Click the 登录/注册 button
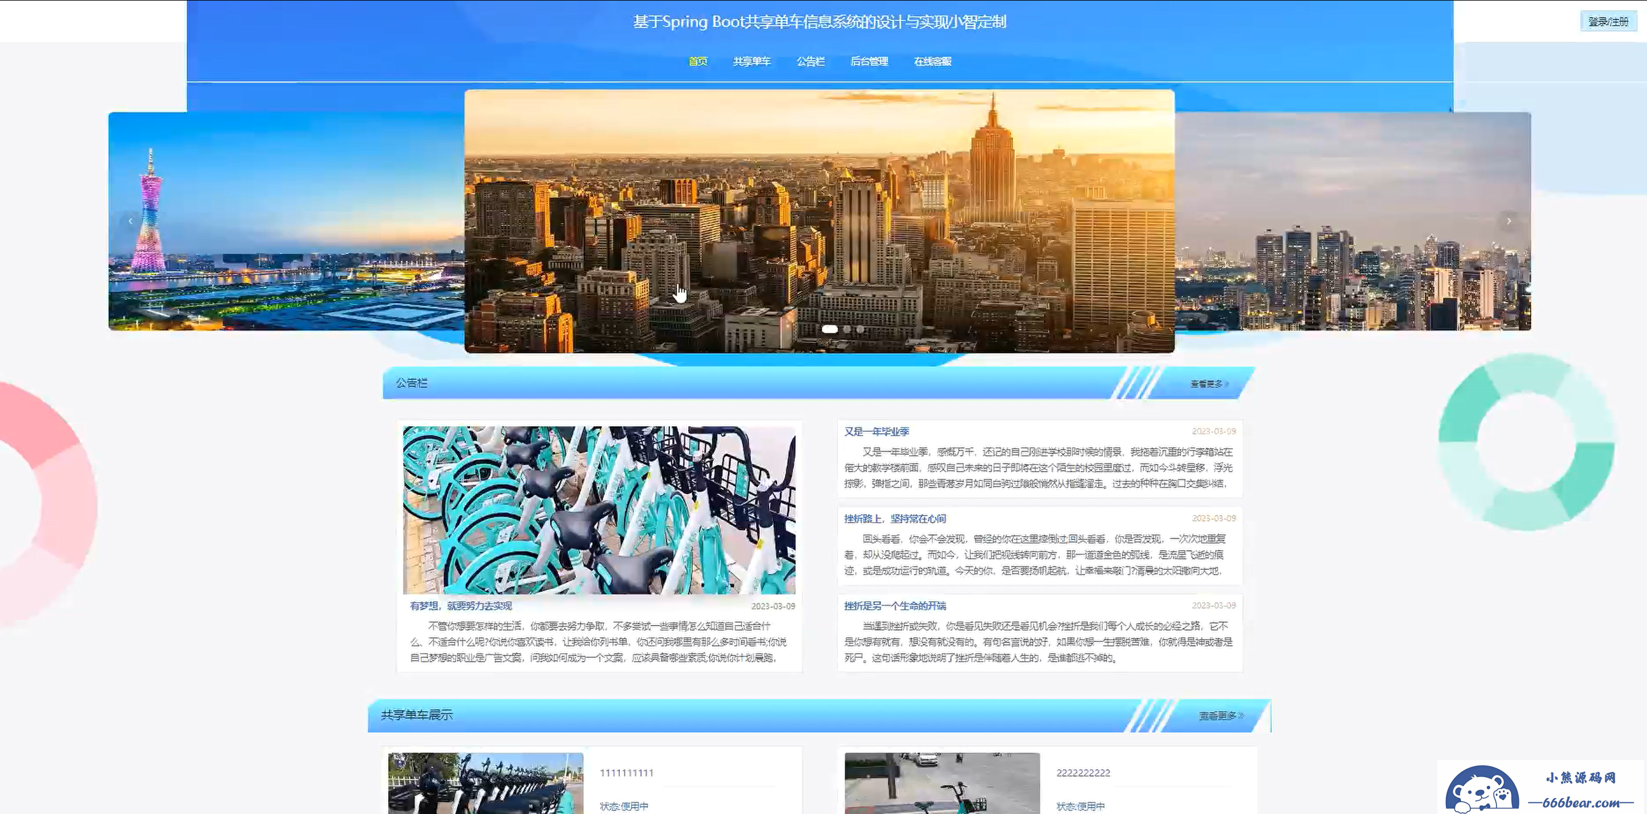Screen dimensions: 1647x814 click(x=1608, y=22)
